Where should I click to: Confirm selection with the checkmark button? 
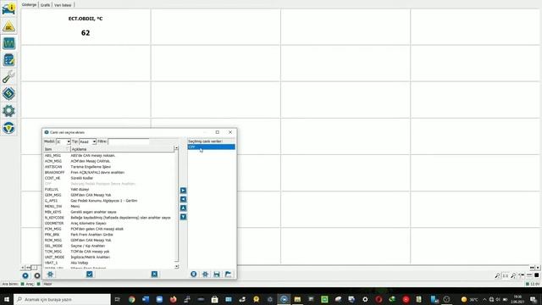tap(90, 274)
